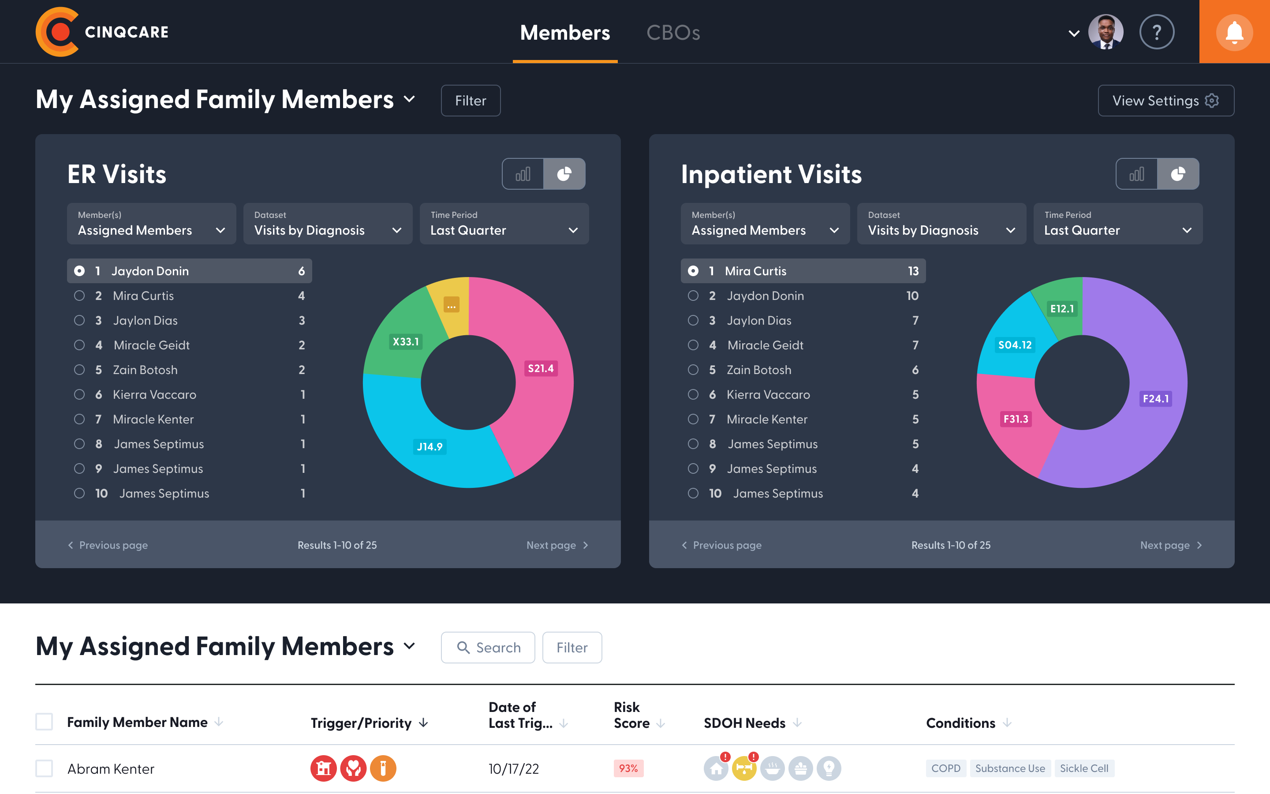This screenshot has height=794, width=1270.
Task: Check the Abram Kenter row checkbox
Action: point(44,768)
